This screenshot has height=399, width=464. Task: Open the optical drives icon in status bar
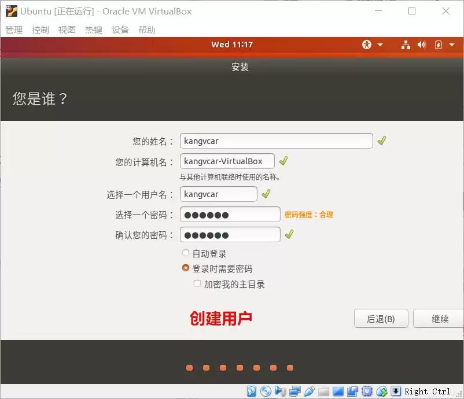(266, 391)
